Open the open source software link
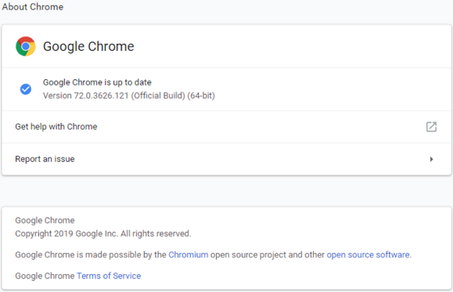Viewport: 453px width, 292px height. click(368, 255)
